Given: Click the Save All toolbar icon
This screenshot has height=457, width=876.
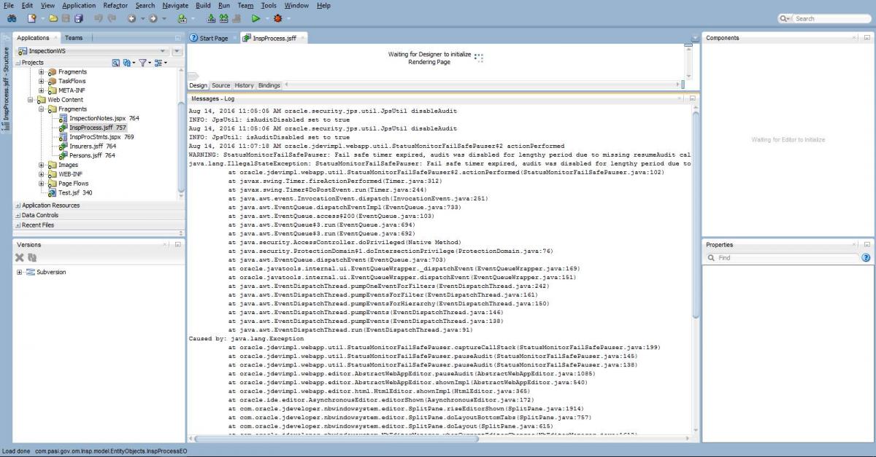Looking at the screenshot, I should (x=79, y=18).
